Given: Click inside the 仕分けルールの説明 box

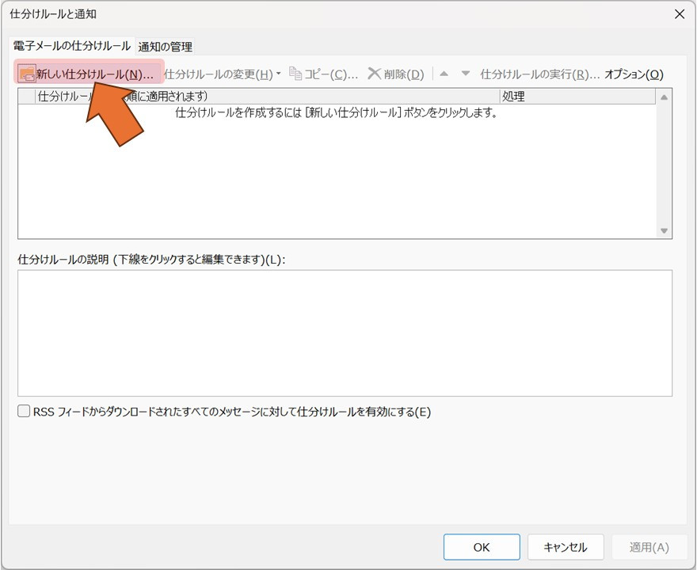Looking at the screenshot, I should (345, 332).
